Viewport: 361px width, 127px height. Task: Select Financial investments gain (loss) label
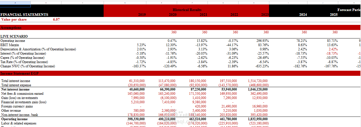pos(24,102)
